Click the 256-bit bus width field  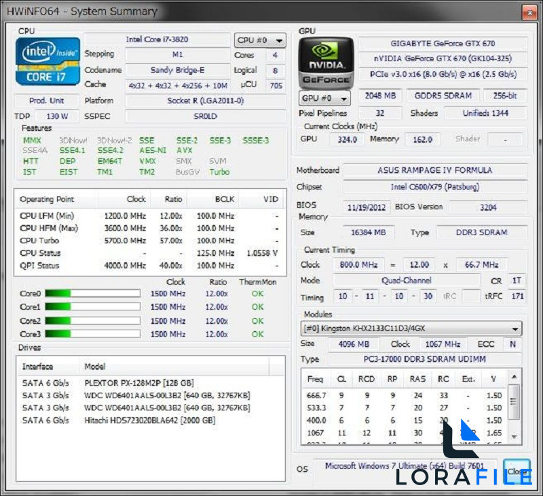(x=505, y=96)
